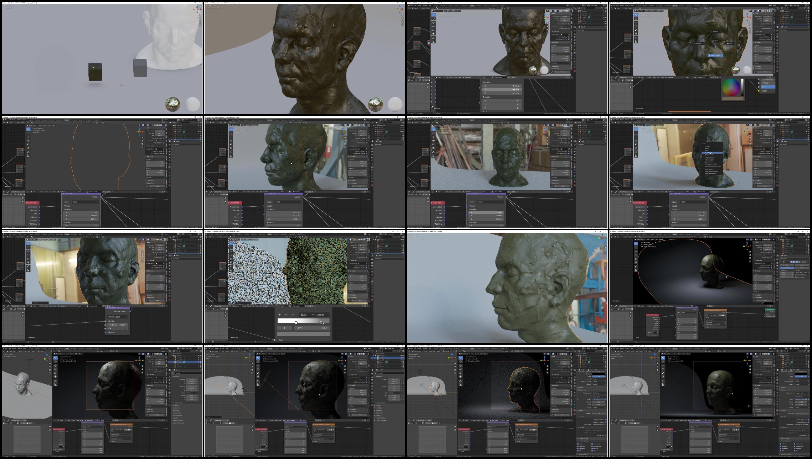This screenshot has width=812, height=459.
Task: Select Move tool beside the pixelated noisy render
Action: click(x=231, y=251)
